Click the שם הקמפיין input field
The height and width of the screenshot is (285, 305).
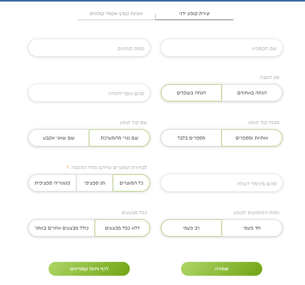tap(221, 48)
